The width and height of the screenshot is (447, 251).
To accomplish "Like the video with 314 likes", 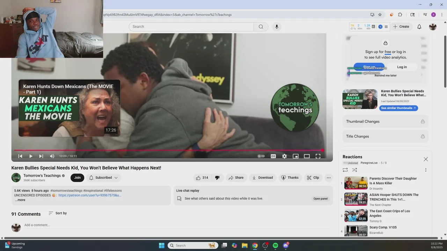I will coord(202,178).
